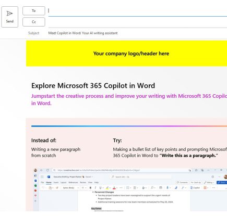Click the 'Personnel Changes' bullet in embedded document
Image resolution: width=227 pixels, height=216 pixels.
click(x=104, y=192)
